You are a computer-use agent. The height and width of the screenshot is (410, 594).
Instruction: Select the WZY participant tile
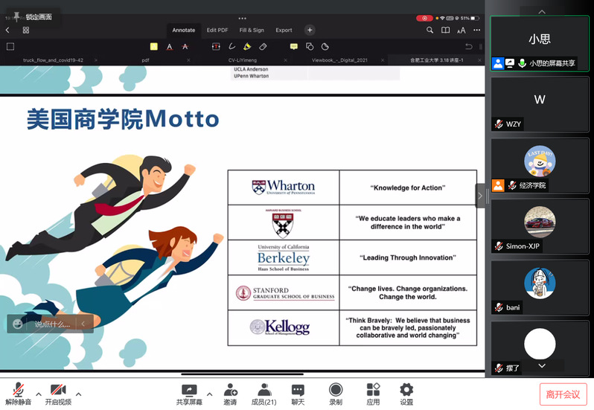pyautogui.click(x=540, y=104)
